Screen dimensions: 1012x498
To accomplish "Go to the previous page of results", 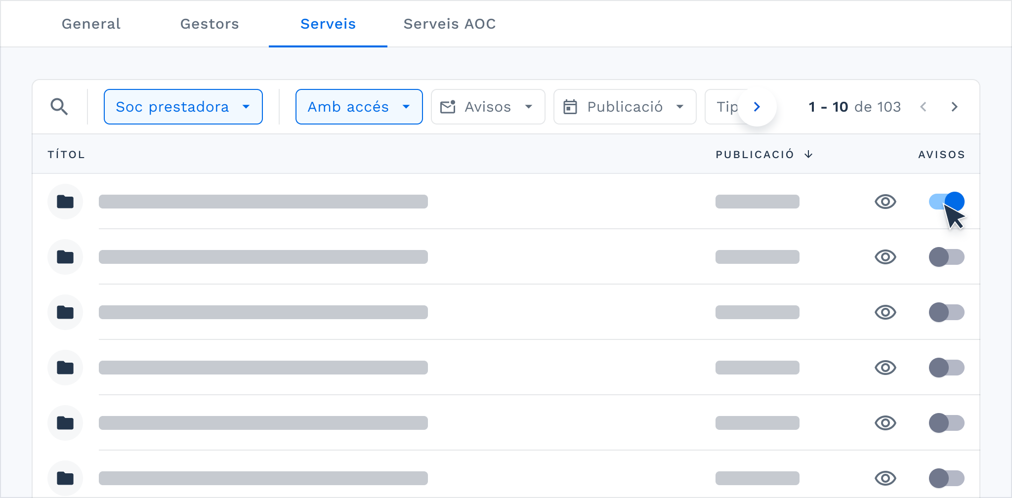I will 923,107.
